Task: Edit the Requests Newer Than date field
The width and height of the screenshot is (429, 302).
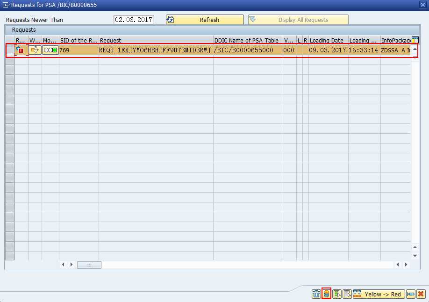Action: (x=134, y=20)
